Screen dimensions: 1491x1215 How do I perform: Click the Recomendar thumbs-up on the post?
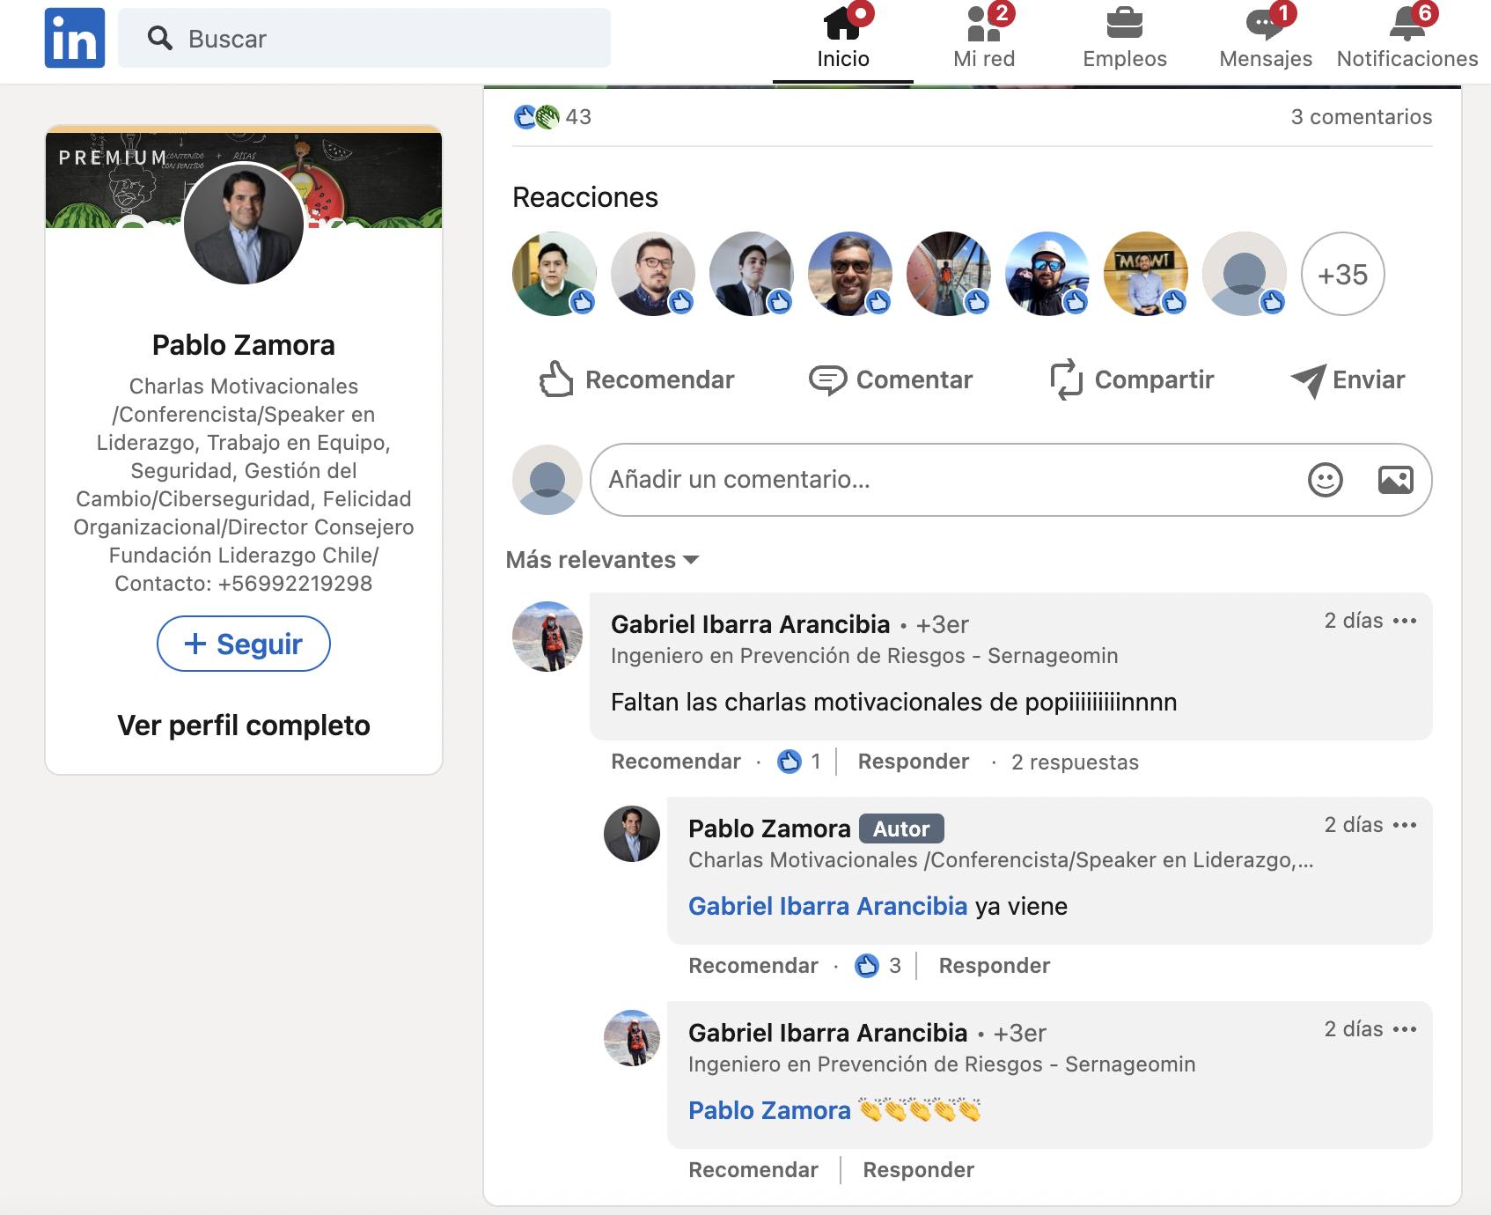pos(636,379)
